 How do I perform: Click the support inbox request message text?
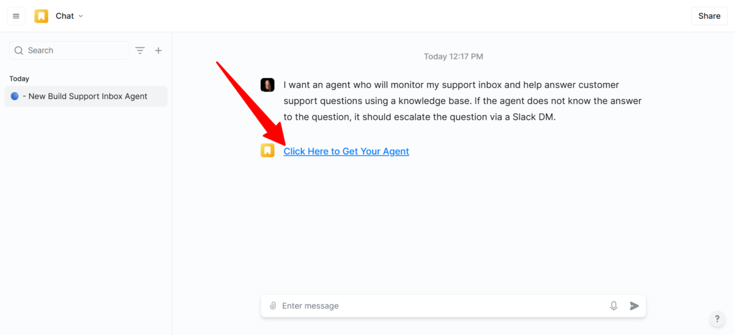[462, 101]
